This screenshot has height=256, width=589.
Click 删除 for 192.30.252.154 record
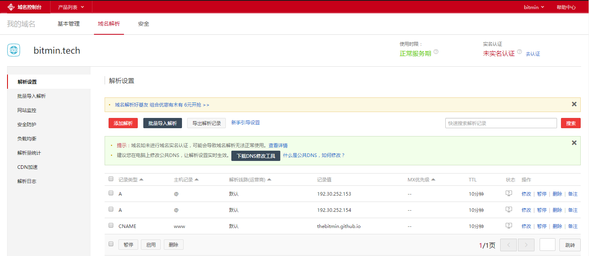[557, 210]
